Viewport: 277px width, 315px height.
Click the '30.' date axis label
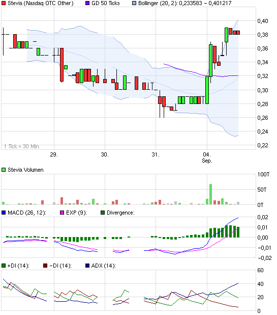pyautogui.click(x=105, y=154)
